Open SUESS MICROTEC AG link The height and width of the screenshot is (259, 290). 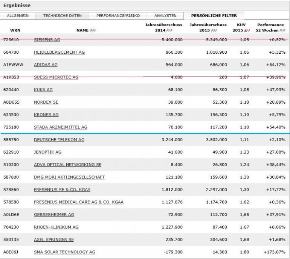tap(56, 77)
